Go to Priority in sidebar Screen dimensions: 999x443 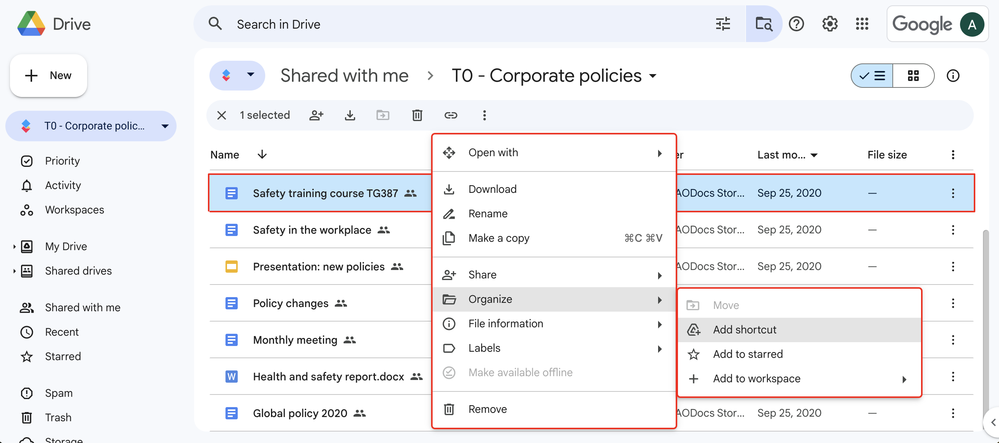click(62, 161)
